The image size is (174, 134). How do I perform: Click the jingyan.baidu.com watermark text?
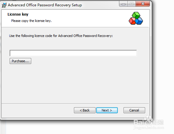click(148, 128)
